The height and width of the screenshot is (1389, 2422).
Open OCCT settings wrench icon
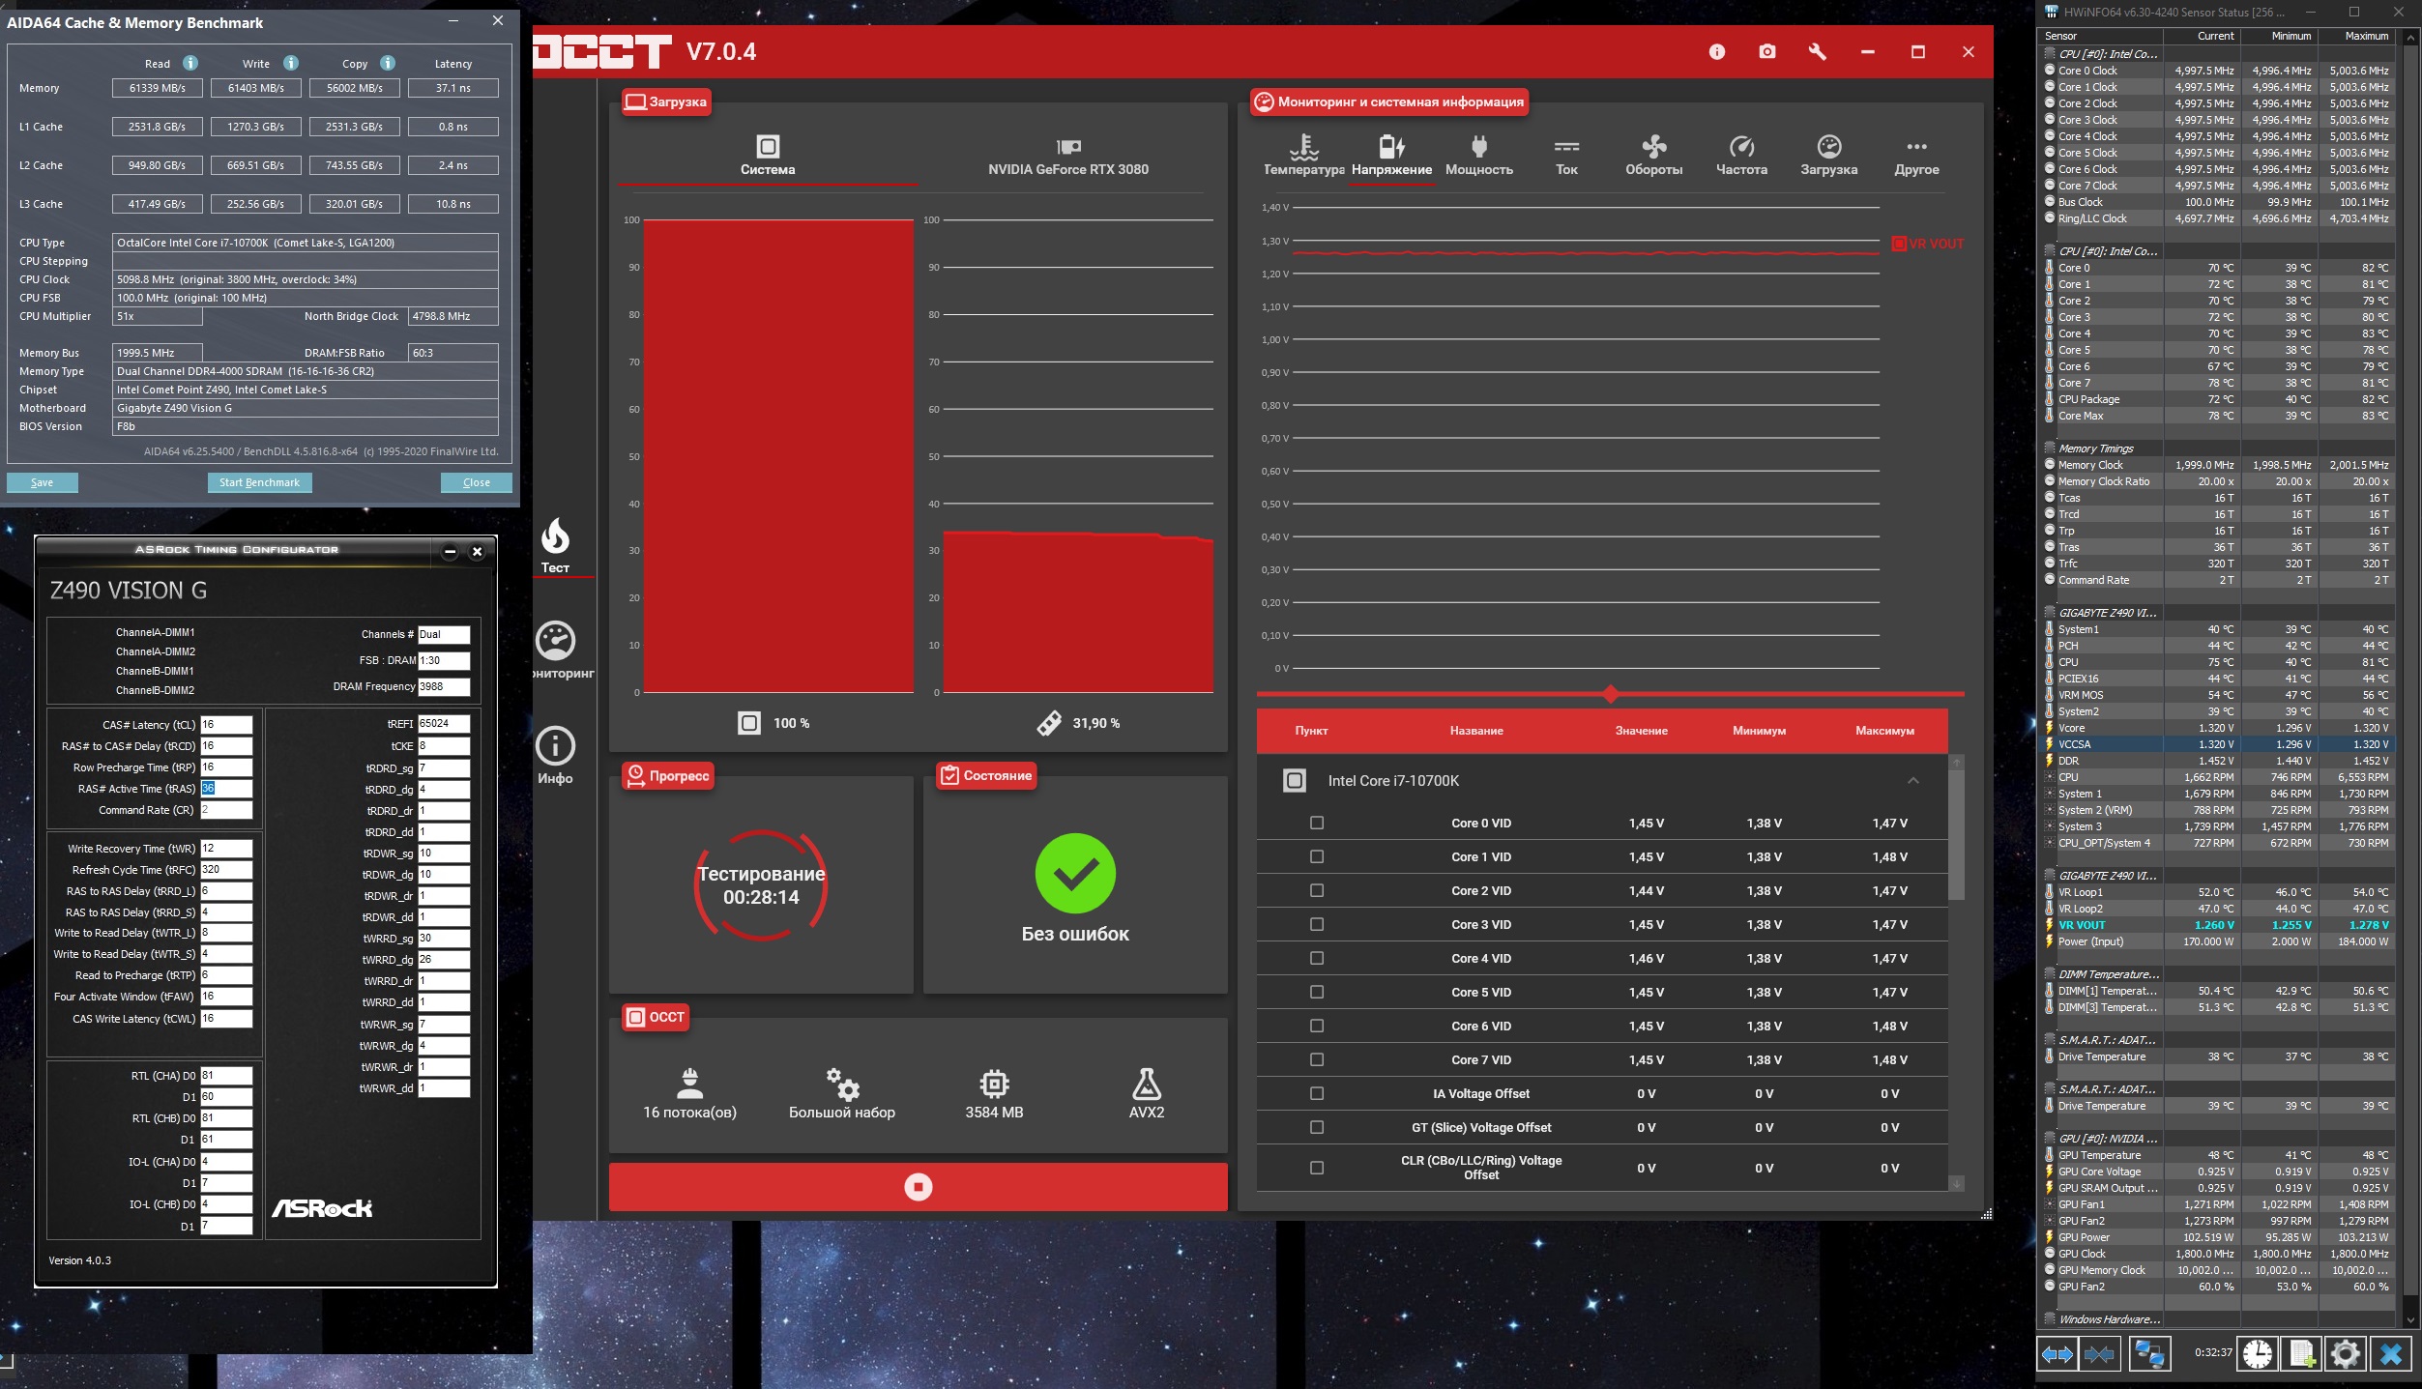(x=1817, y=51)
